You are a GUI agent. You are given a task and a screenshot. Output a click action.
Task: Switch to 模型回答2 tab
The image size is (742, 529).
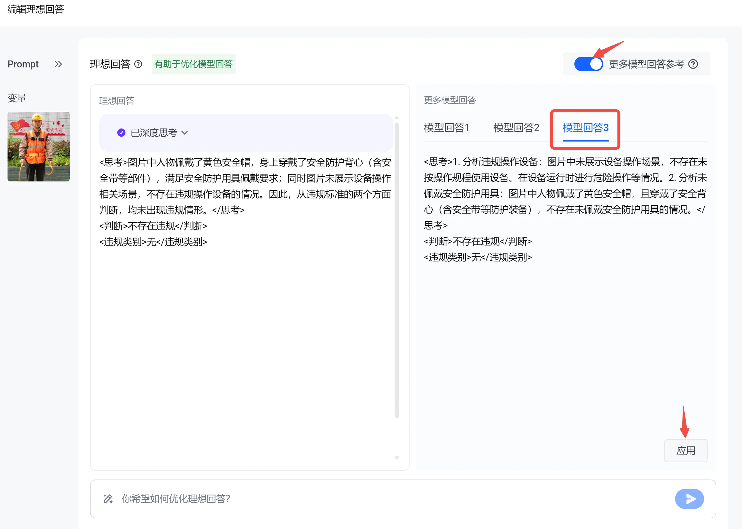coord(516,127)
